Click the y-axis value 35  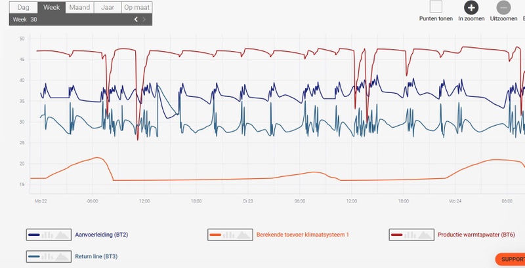pos(22,102)
